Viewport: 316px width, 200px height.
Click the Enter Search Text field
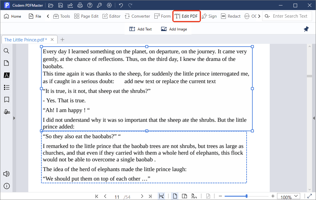290,16
